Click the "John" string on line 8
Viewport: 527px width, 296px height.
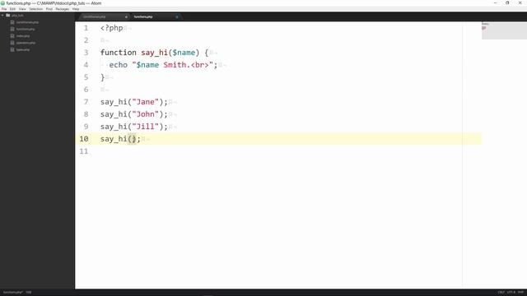(145, 114)
